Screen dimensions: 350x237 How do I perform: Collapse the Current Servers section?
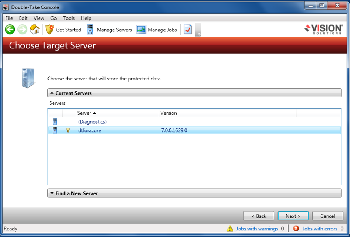pyautogui.click(x=194, y=93)
